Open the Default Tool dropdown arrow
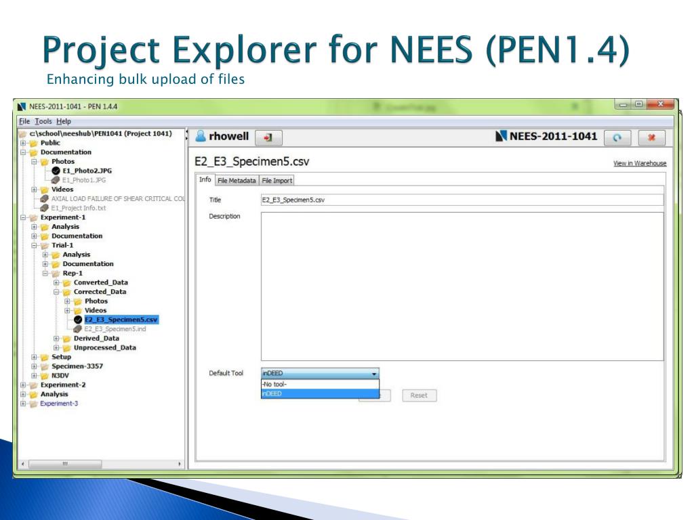Viewport: 694px width, 520px height. tap(374, 374)
